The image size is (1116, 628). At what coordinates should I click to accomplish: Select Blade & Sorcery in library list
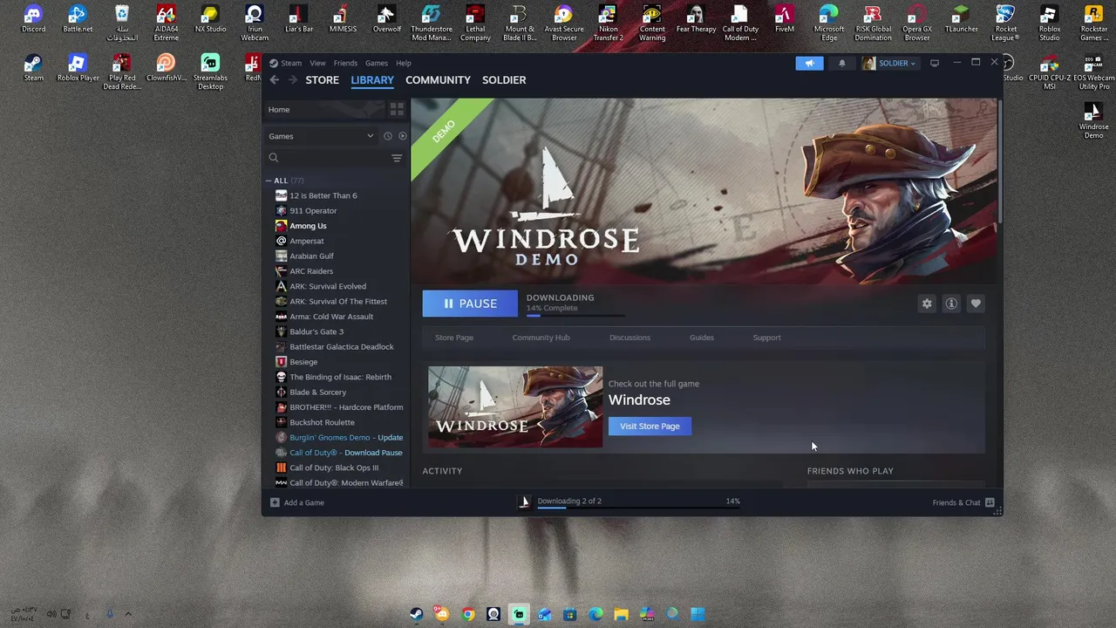pyautogui.click(x=317, y=392)
